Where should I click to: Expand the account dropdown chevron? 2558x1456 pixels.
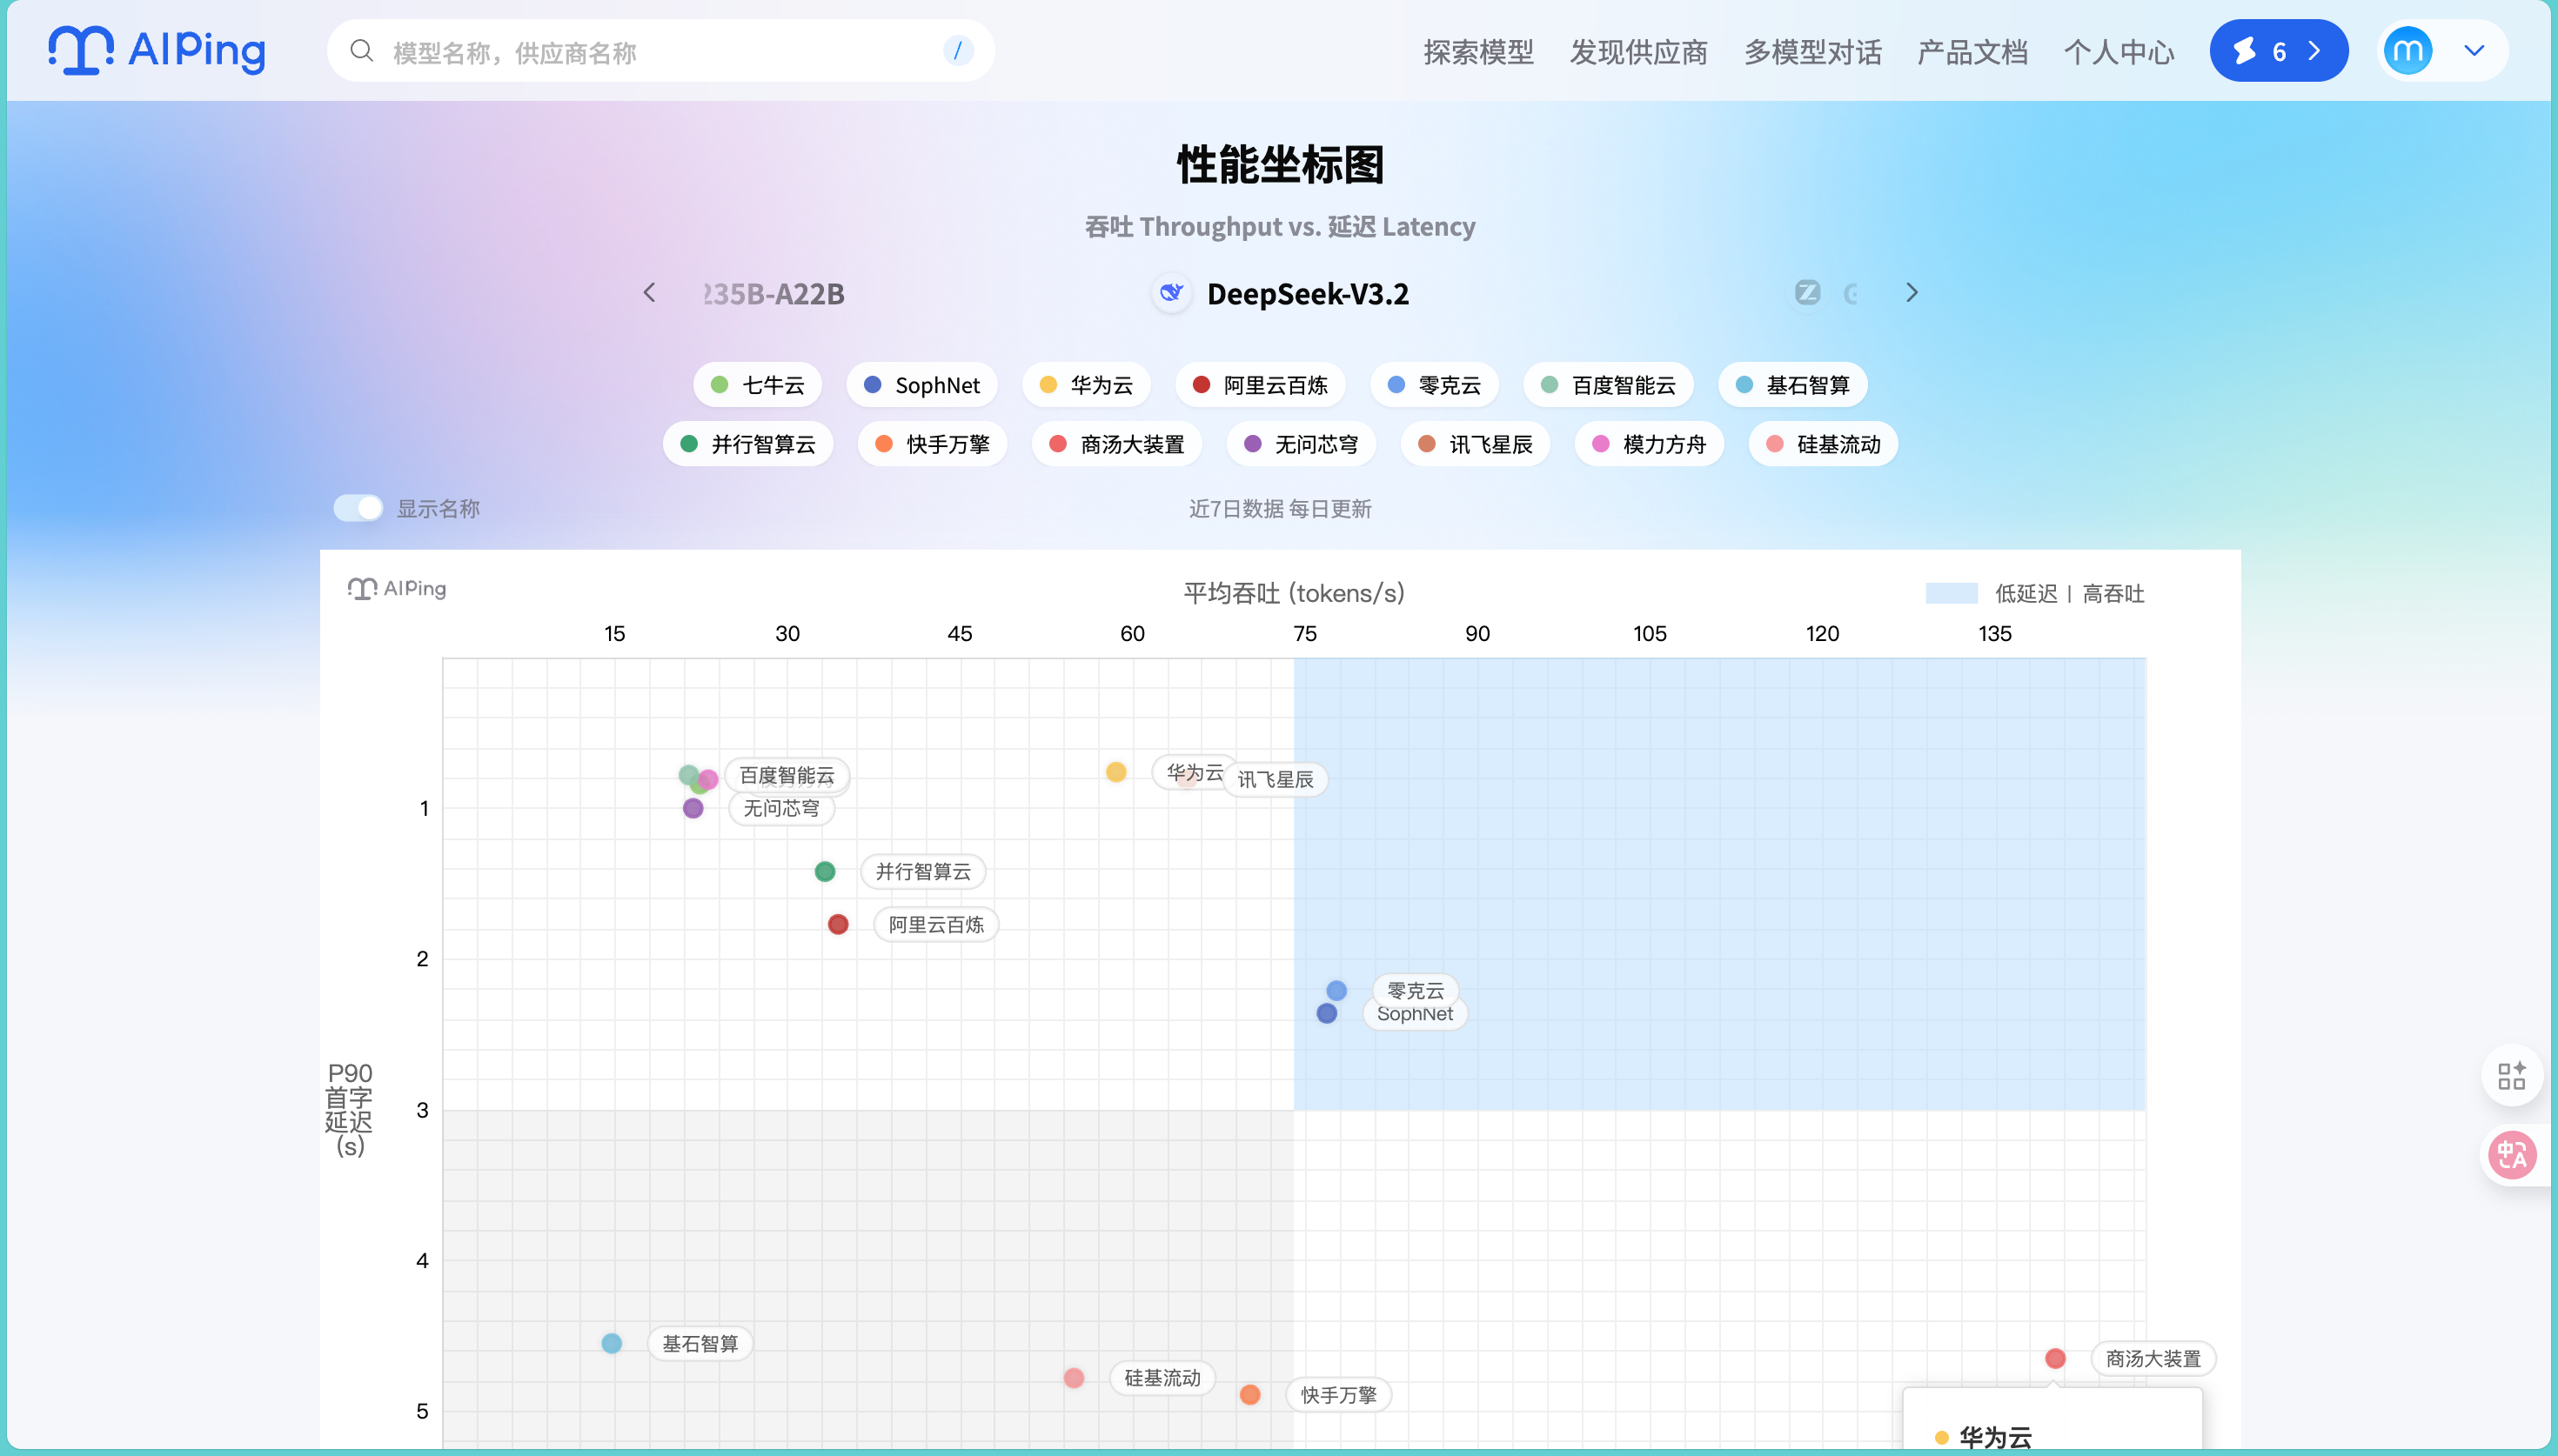2474,51
